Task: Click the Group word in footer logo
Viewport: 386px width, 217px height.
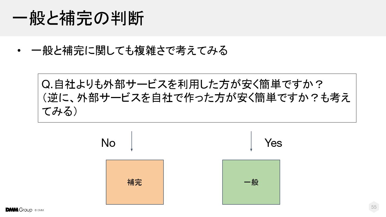Action: 25,210
